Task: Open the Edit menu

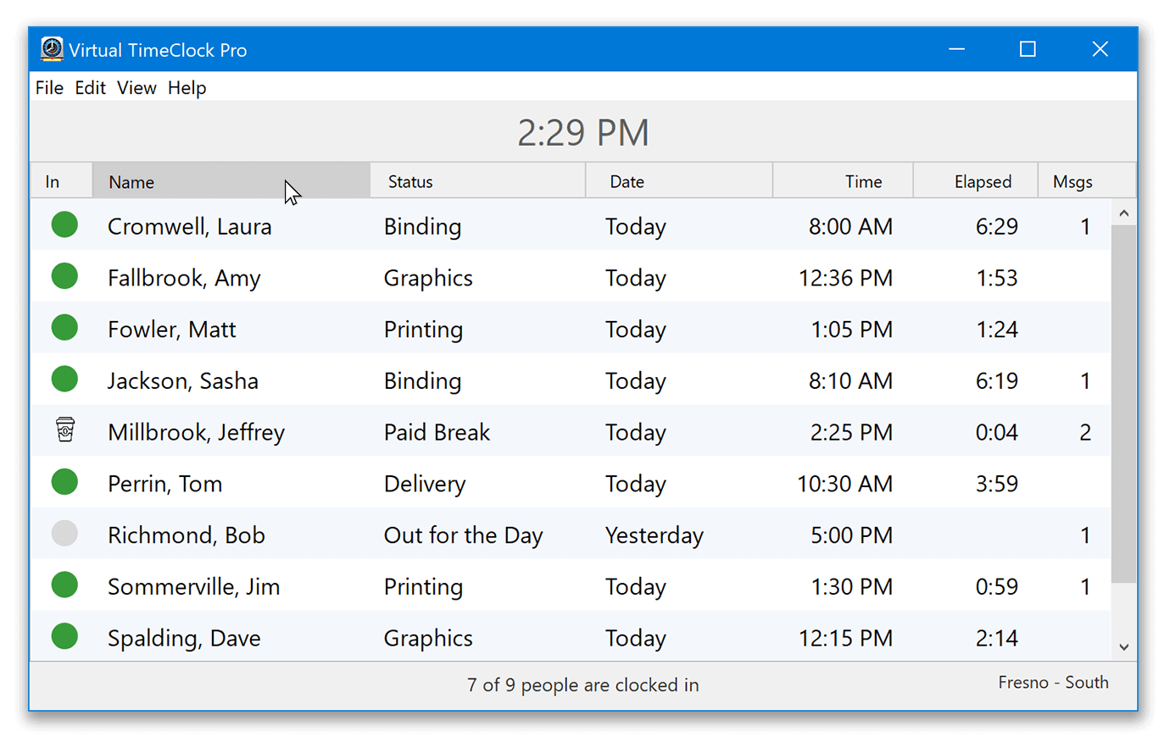Action: click(x=90, y=88)
